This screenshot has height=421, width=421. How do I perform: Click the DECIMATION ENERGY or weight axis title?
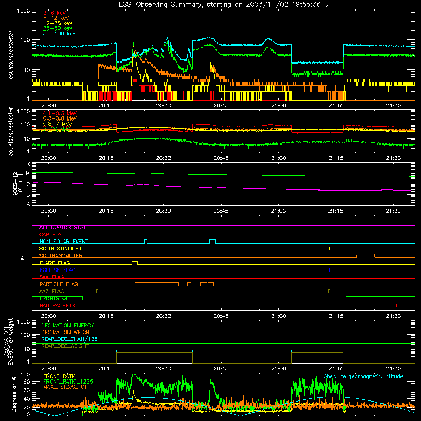(8, 342)
